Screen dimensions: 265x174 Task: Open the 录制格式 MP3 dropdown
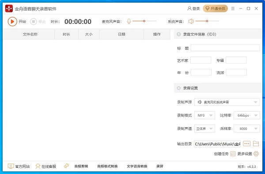tap(204, 115)
